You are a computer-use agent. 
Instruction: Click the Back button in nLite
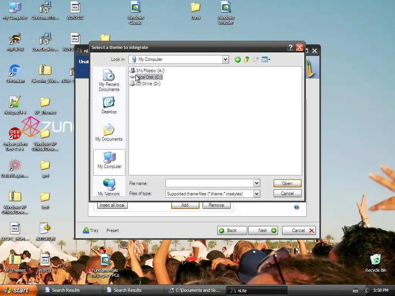pyautogui.click(x=232, y=230)
